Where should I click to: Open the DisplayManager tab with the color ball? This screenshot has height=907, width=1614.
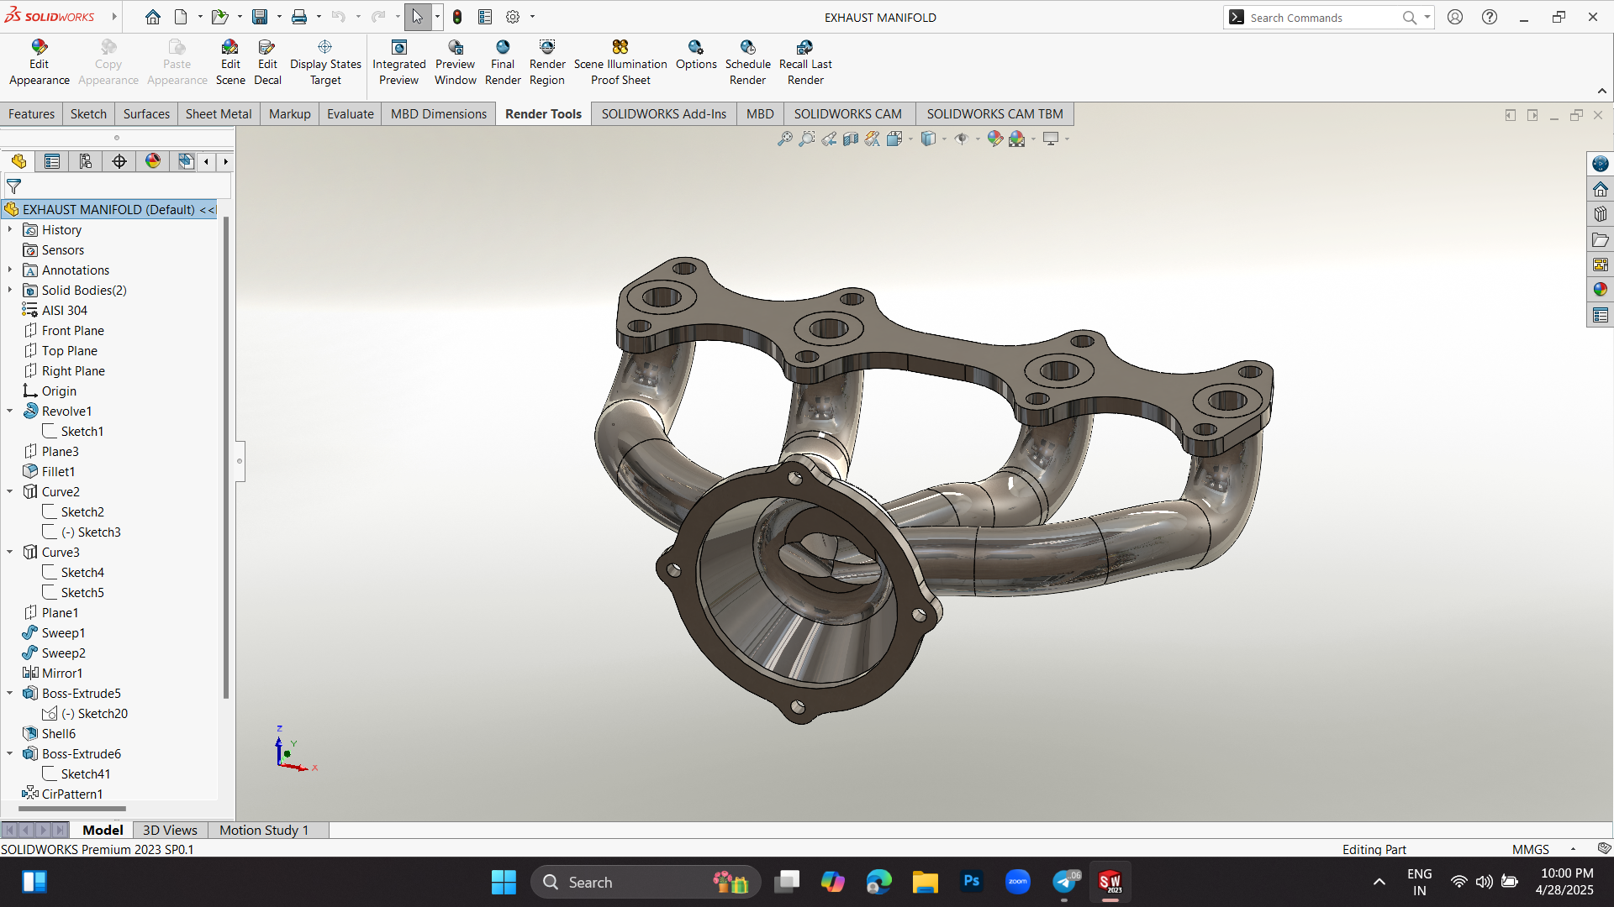pyautogui.click(x=153, y=161)
